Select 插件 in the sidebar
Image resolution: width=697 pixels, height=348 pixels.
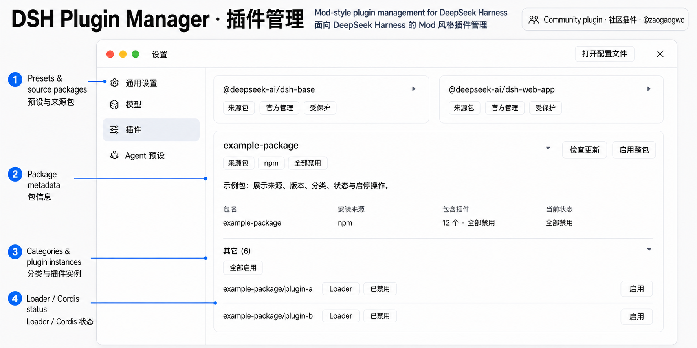(151, 130)
